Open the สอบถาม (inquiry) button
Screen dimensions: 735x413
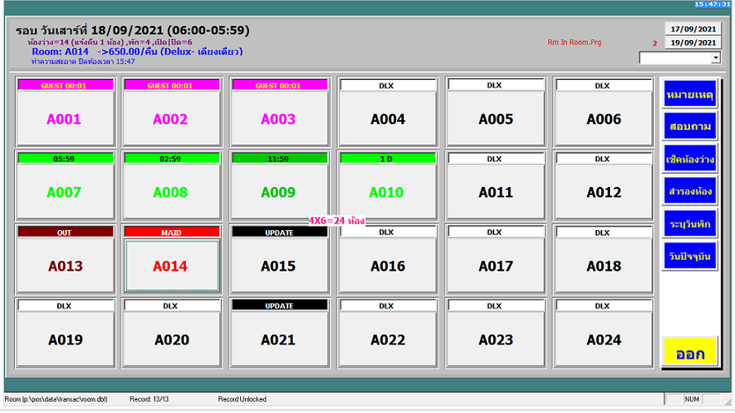click(689, 127)
